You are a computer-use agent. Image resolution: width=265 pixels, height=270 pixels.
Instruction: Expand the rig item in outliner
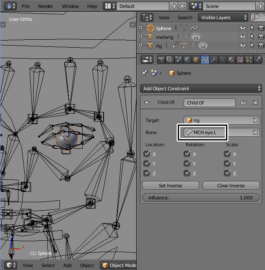coord(140,45)
